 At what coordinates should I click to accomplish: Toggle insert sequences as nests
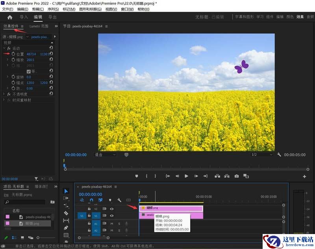[x=82, y=200]
